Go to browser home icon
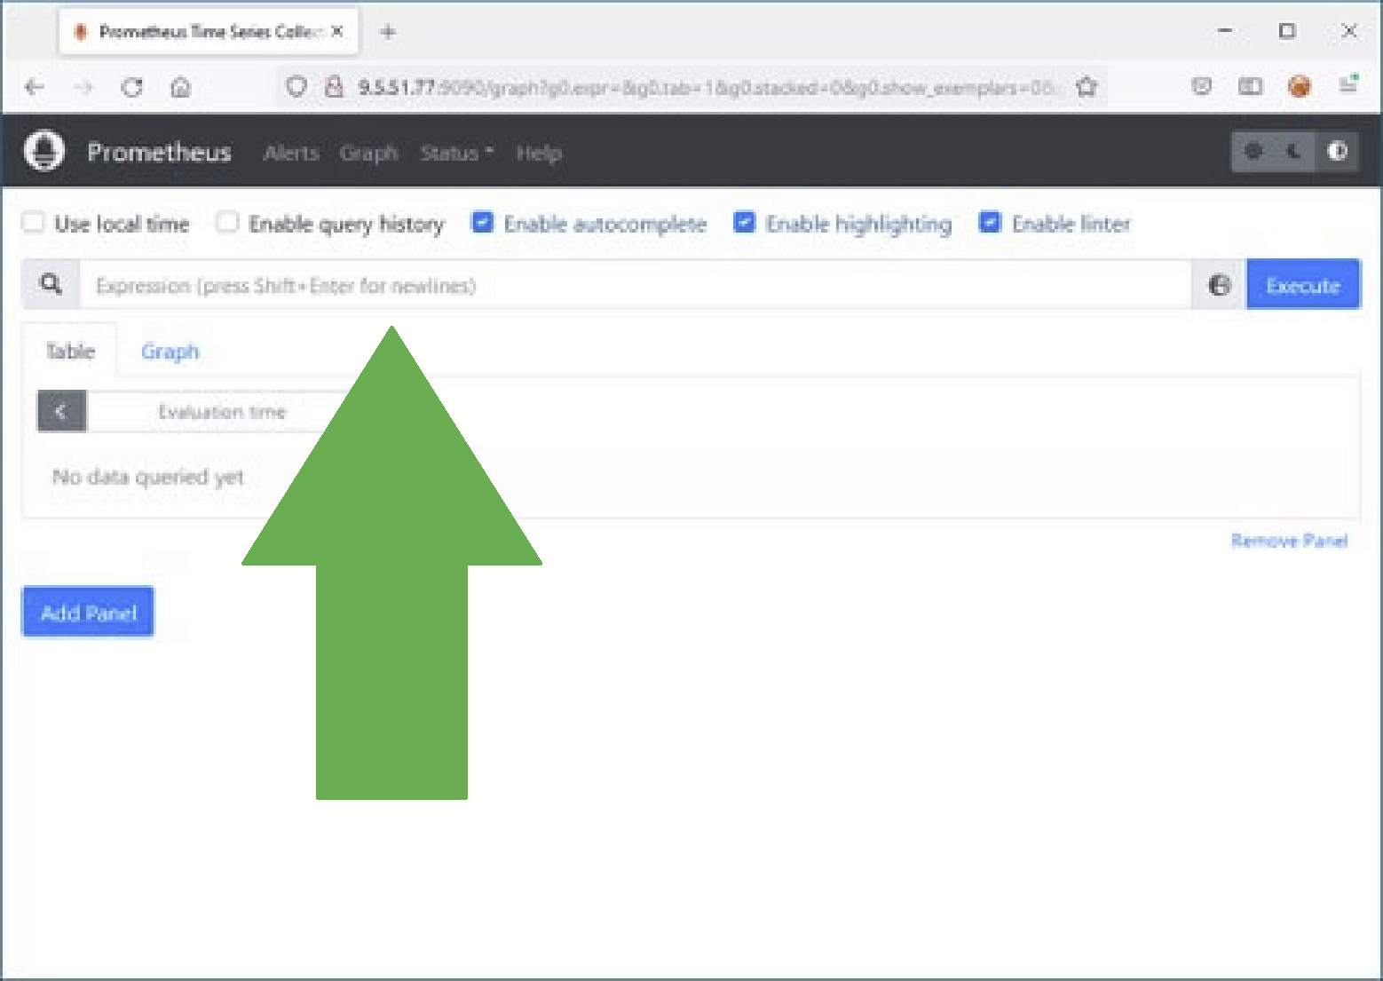Viewport: 1383px width, 981px height. [180, 87]
